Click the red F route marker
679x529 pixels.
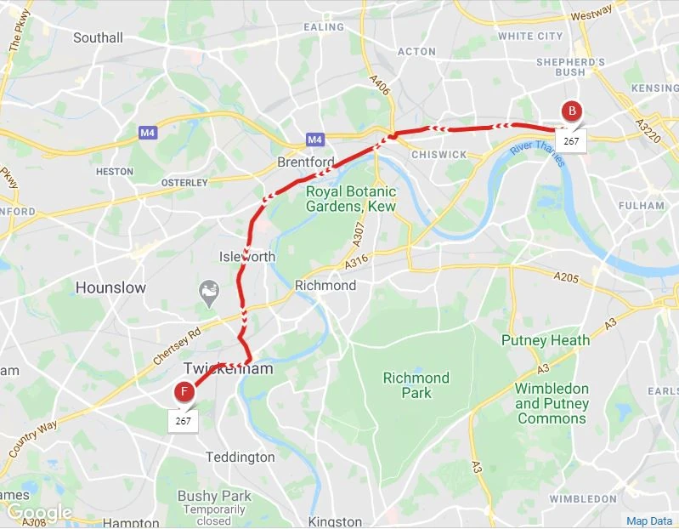[x=184, y=392]
